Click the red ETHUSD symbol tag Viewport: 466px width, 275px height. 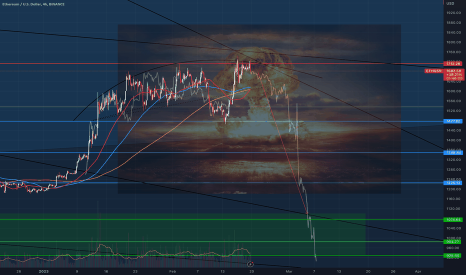[x=433, y=71]
